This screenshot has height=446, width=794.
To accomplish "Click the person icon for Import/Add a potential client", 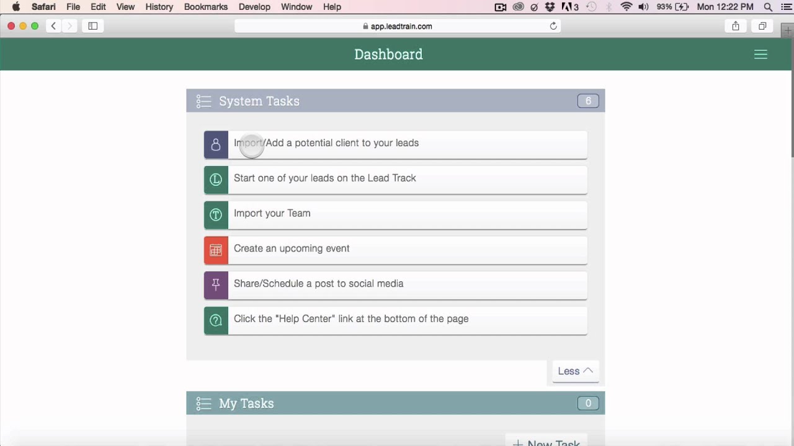I will tap(216, 145).
